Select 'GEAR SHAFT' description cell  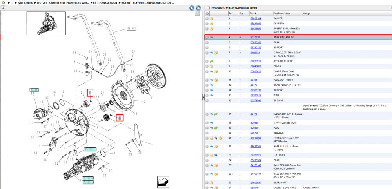pos(281,182)
